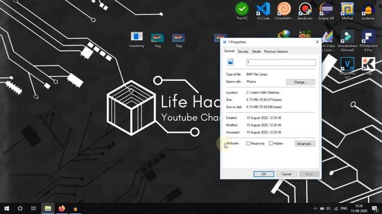This screenshot has width=382, height=214.
Task: Select the Clownfish voice changer shortcut
Action: pos(284,11)
